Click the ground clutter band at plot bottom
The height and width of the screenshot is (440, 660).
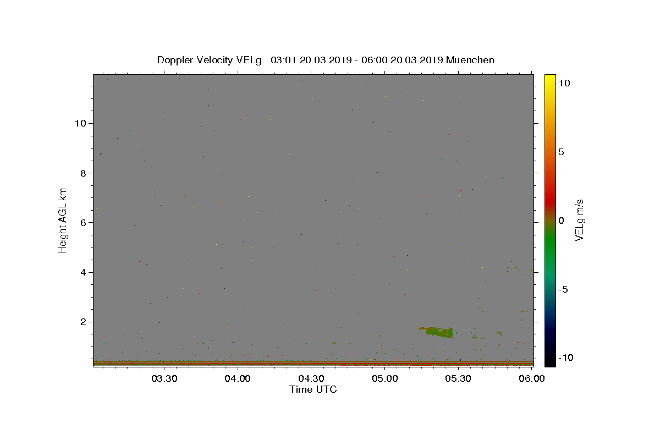point(313,363)
